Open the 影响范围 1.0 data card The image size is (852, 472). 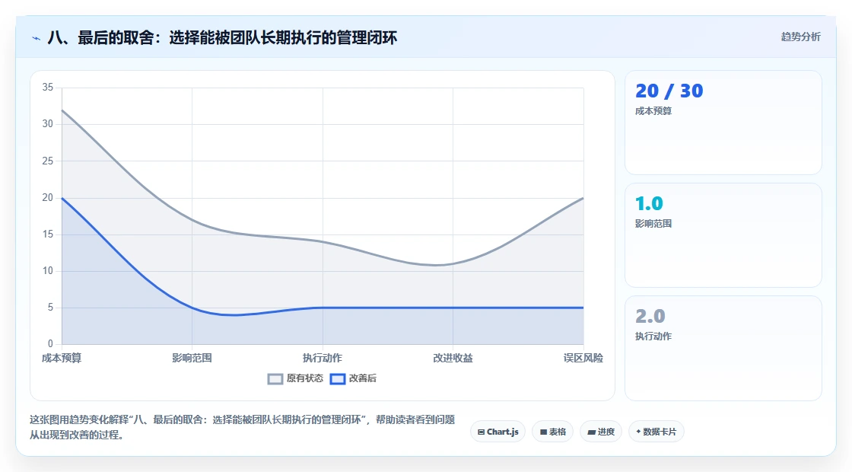(x=723, y=235)
